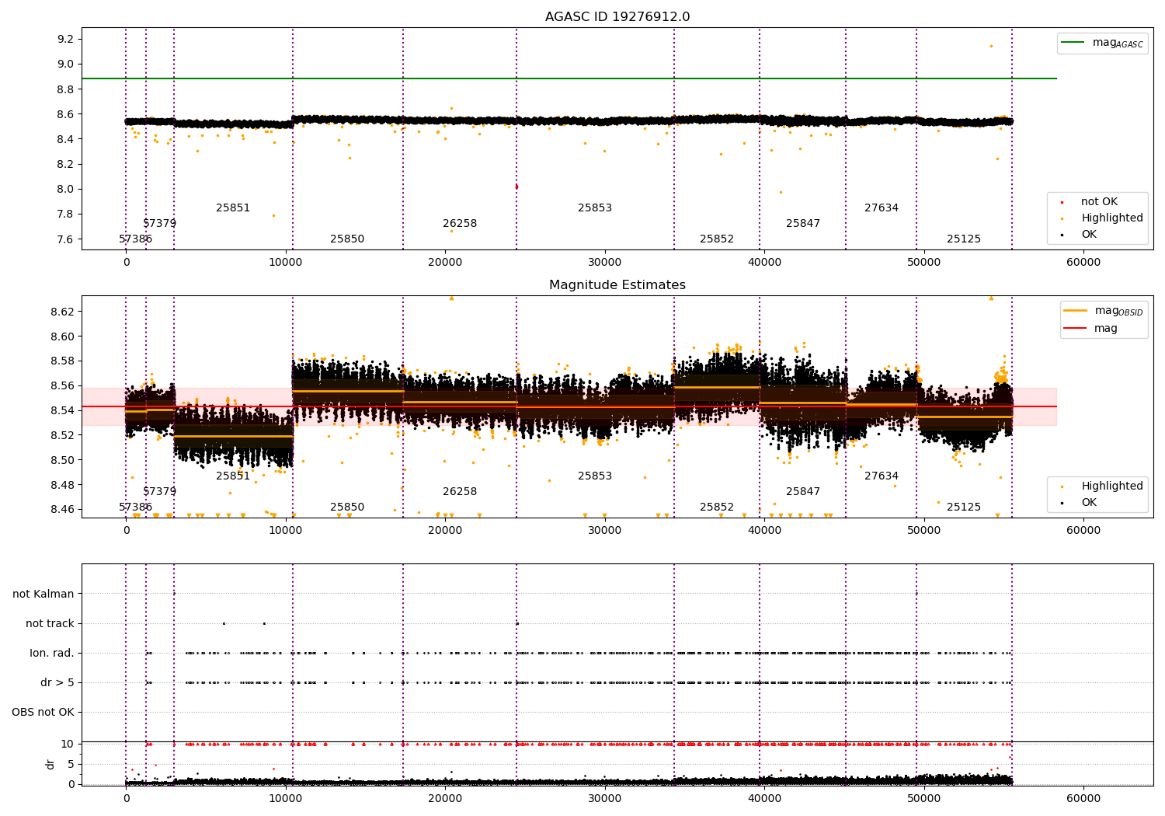
Task: Click obsid label 25853 in the top plot
Action: pos(595,208)
